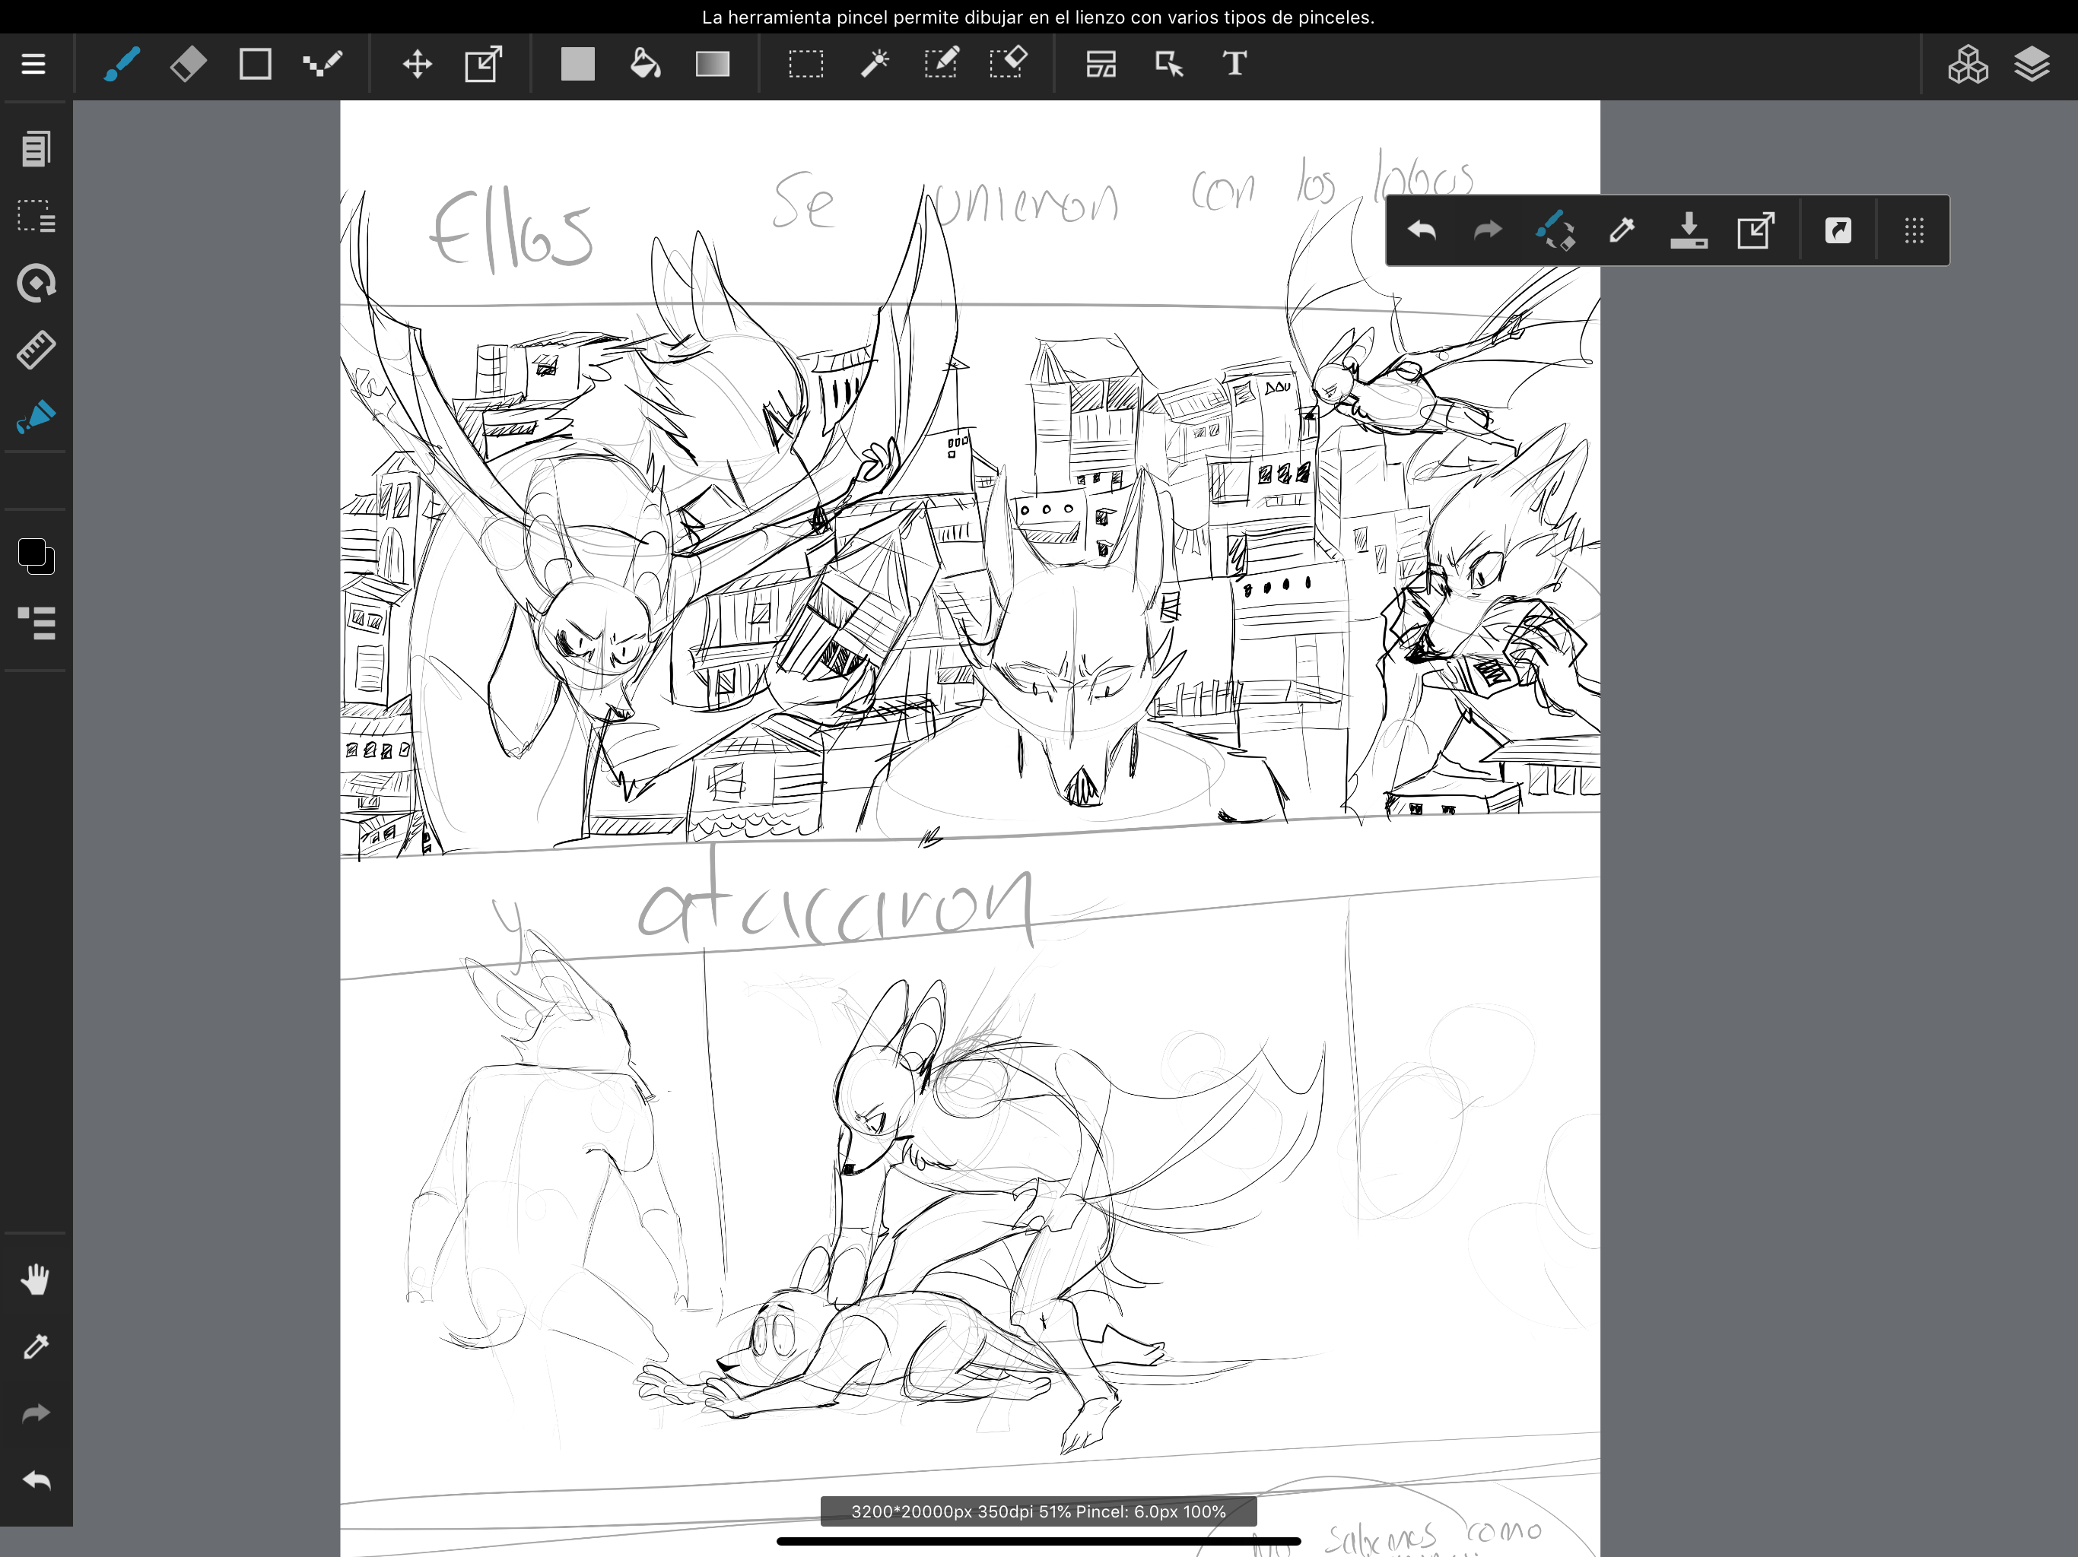Select the Gradient tool

pos(712,64)
